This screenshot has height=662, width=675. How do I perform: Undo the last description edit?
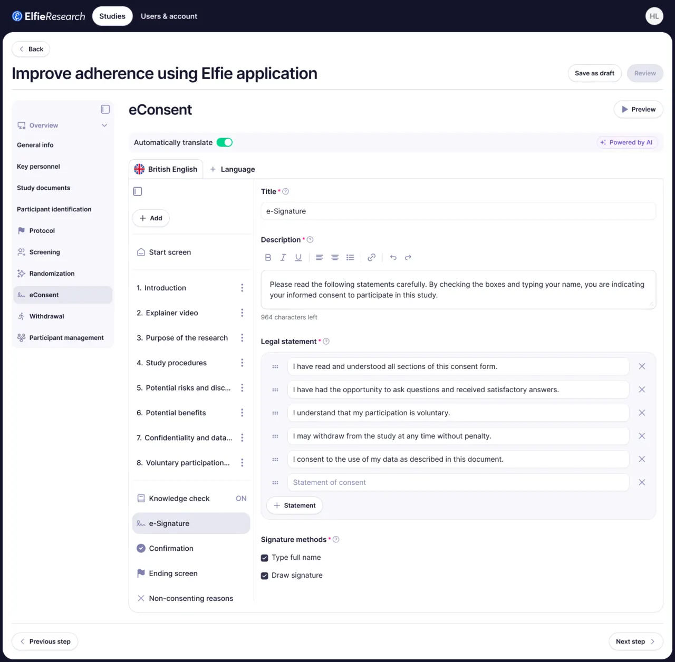393,258
